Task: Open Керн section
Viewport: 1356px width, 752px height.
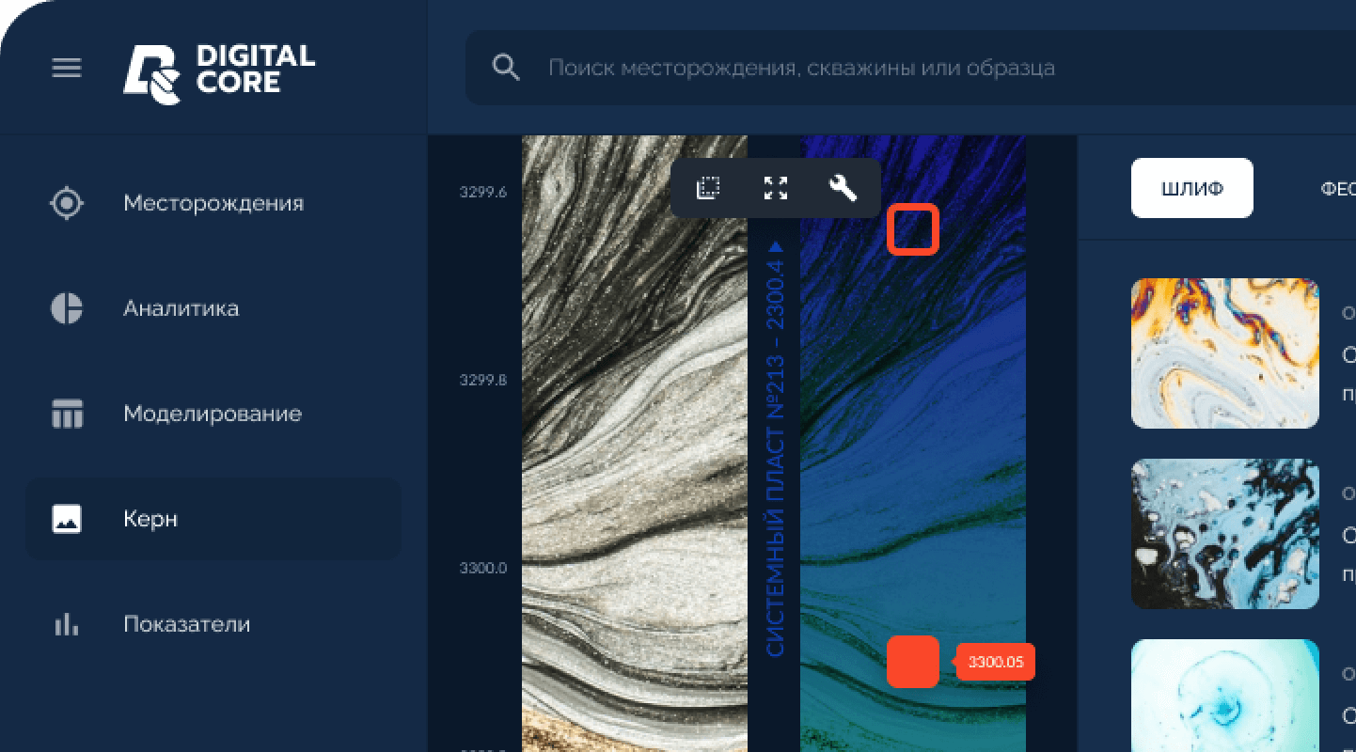Action: 213,519
